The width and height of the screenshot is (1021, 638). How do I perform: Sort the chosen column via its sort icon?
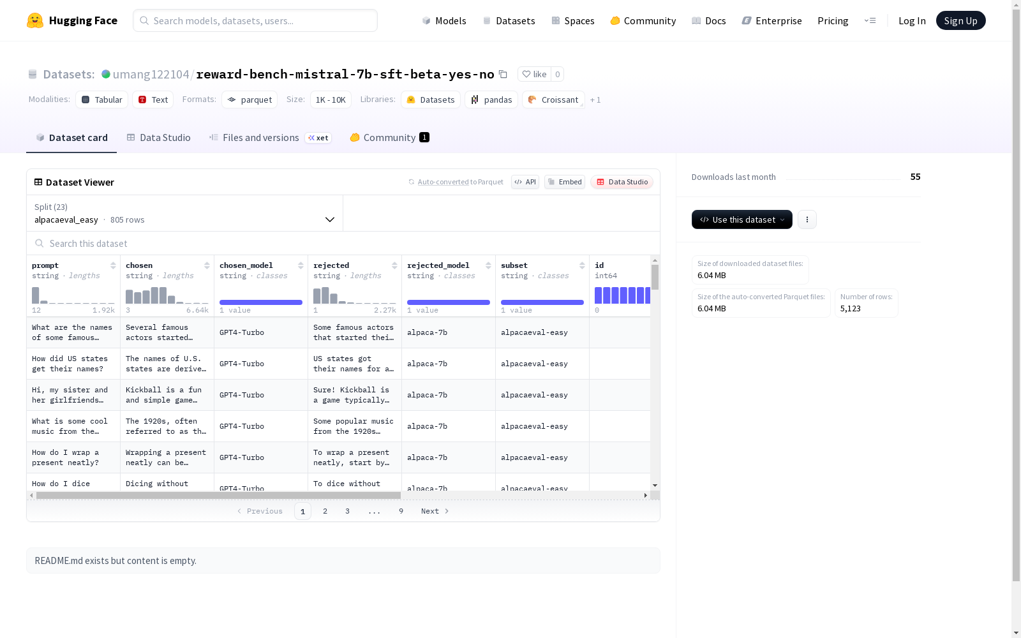pos(207,265)
